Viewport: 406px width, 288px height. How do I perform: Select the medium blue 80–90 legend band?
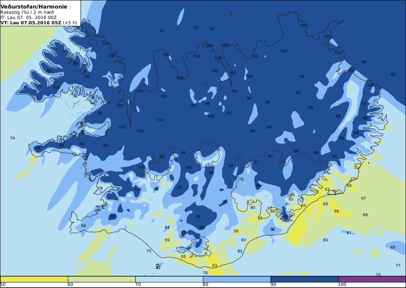(237, 279)
